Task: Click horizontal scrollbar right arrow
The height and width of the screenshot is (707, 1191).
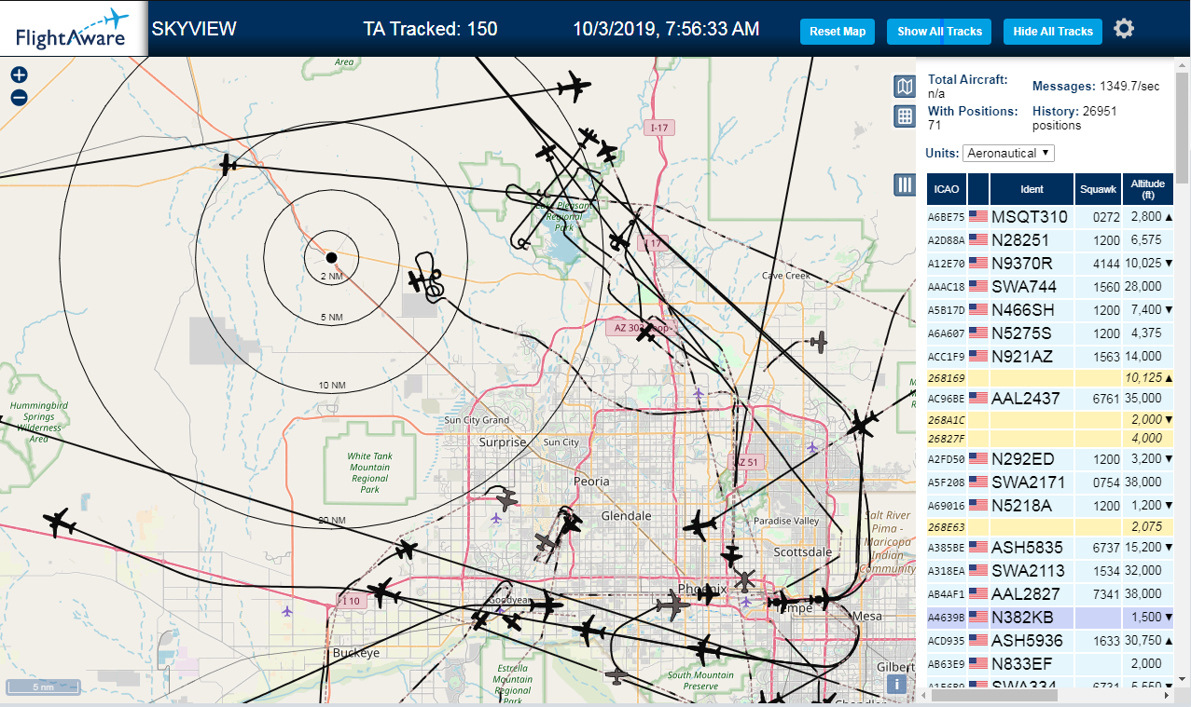Action: [x=1168, y=694]
